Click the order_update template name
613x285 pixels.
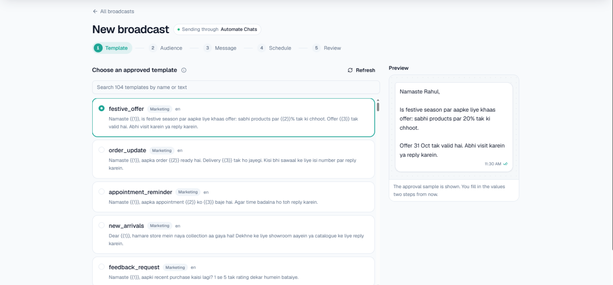pos(127,150)
